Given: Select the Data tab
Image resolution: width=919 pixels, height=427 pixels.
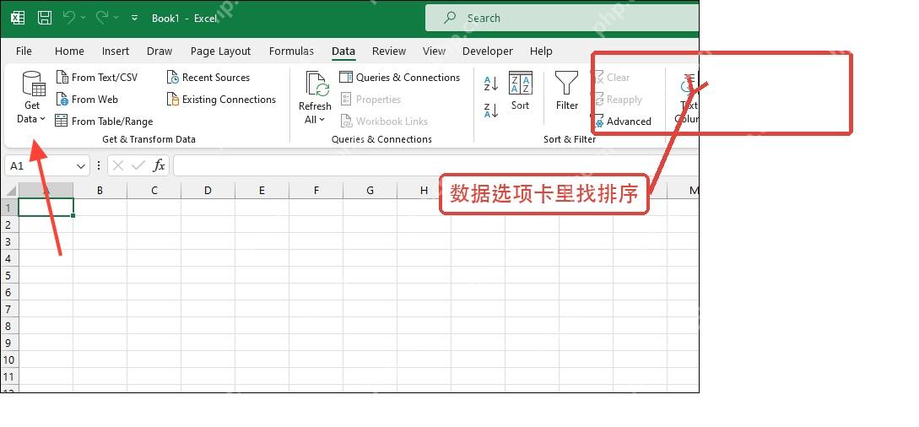Looking at the screenshot, I should [x=343, y=51].
